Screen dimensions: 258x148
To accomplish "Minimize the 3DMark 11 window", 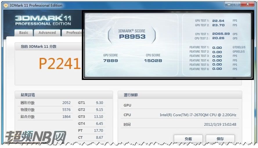I will [229, 4].
